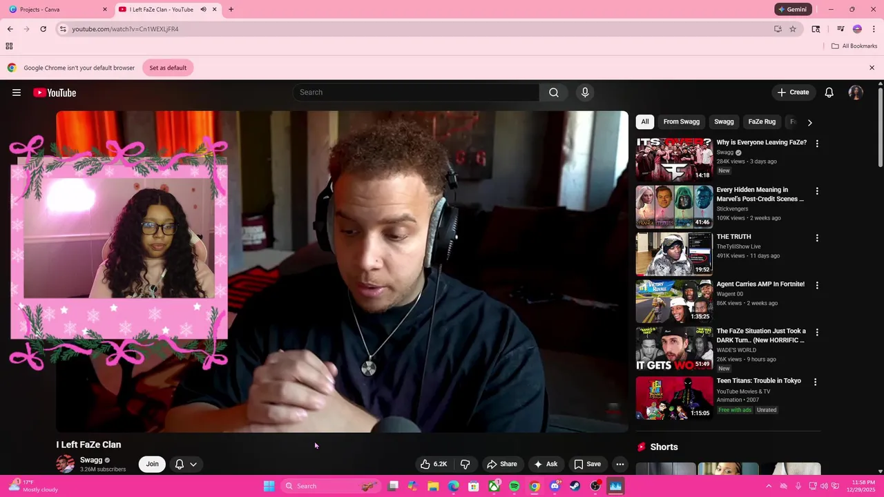Click the browser address bar URL
Screen dimensions: 884x497
coord(126,29)
